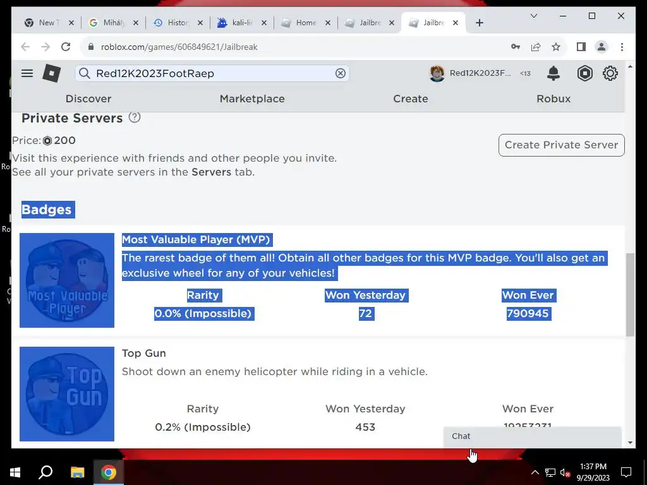Switch to the History tab
The width and height of the screenshot is (647, 485).
[x=178, y=23]
